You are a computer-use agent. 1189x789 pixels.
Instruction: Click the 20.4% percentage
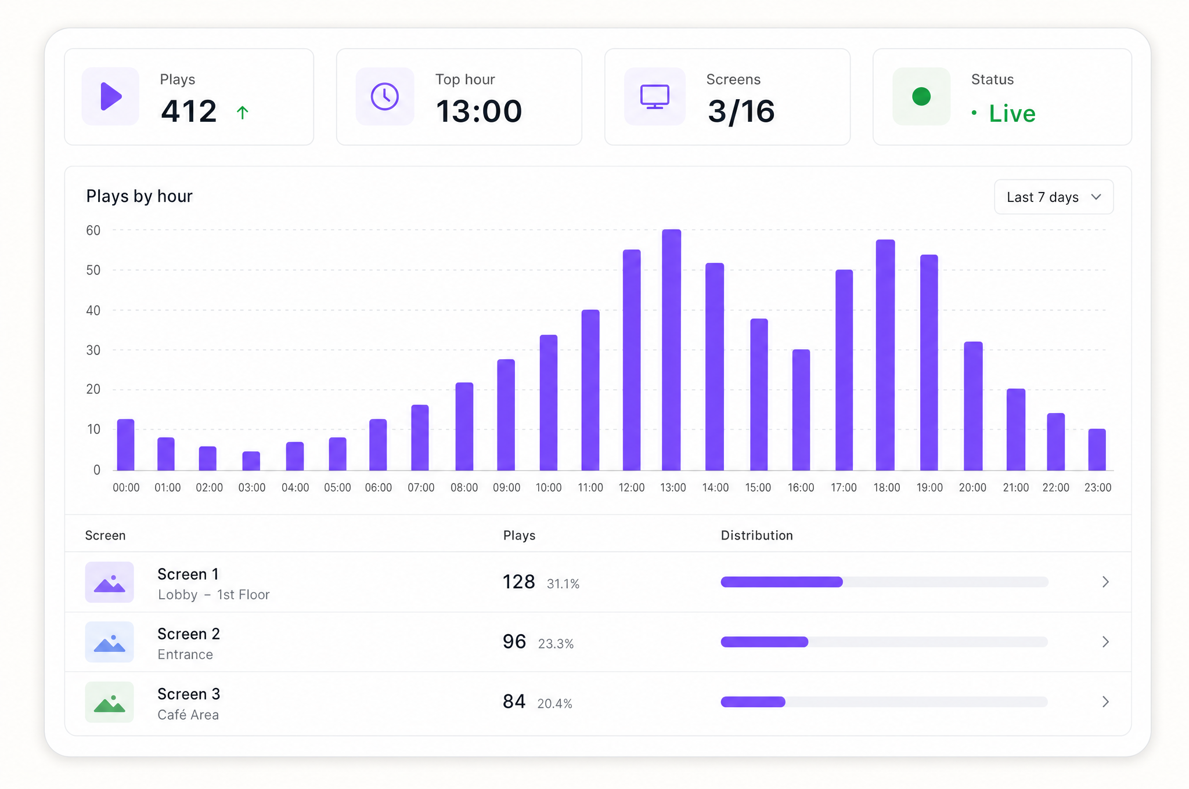[554, 704]
